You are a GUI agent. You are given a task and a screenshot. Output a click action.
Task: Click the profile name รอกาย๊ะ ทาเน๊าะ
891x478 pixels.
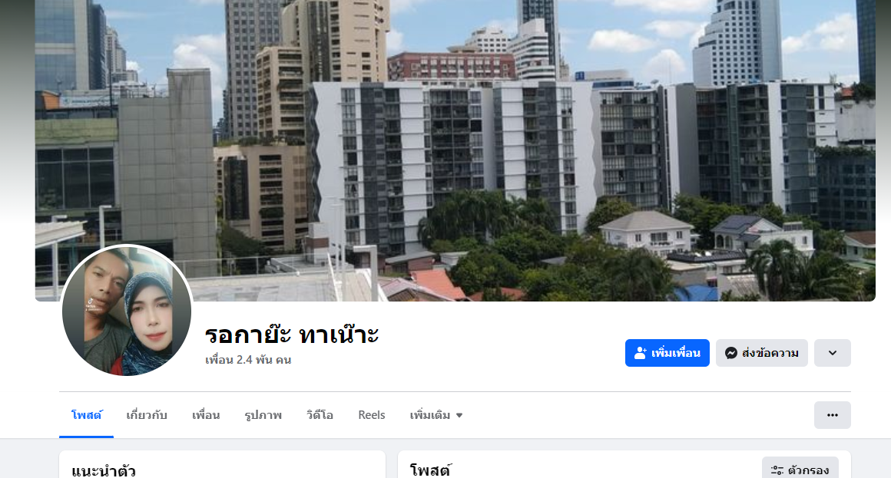tap(292, 335)
